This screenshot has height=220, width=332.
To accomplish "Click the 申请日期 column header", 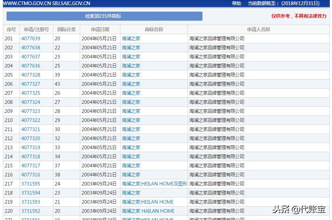I will click(100, 29).
